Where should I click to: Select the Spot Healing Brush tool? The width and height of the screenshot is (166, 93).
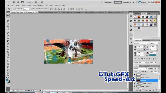[x=8, y=33]
